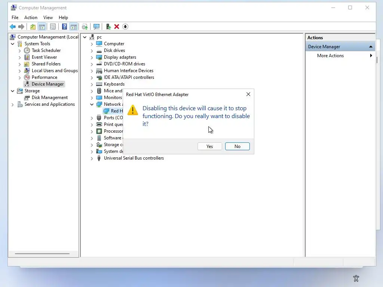The height and width of the screenshot is (287, 383).
Task: Click the Forward arrow in toolbar
Action: tap(21, 27)
